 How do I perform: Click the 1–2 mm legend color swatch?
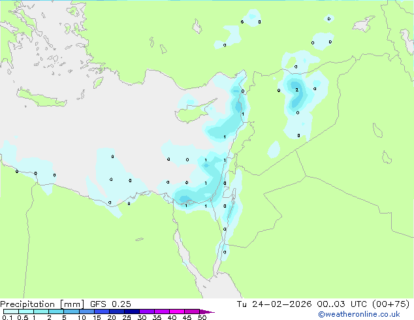tap(41, 312)
